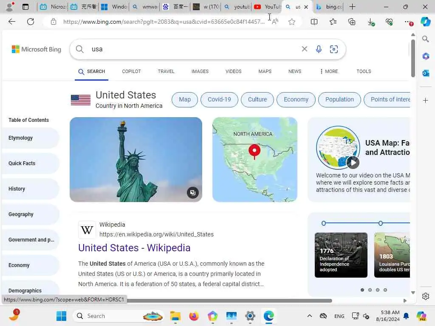
Task: Expand the Statue of Liberty image gallery icon
Action: (192, 192)
